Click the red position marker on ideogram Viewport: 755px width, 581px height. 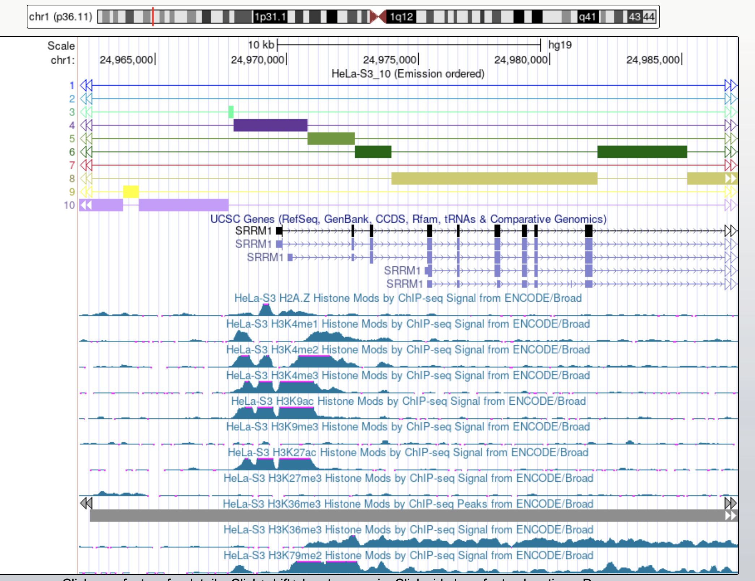[x=153, y=17]
